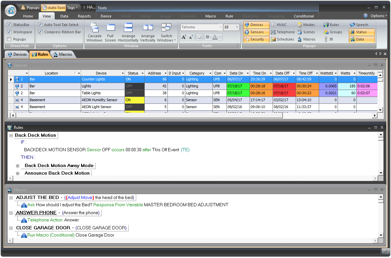Select the Counter Lights device row
Screen dimensions: 391x258
(x=193, y=79)
